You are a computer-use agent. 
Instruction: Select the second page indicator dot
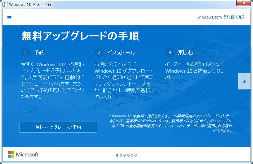coord(121,155)
